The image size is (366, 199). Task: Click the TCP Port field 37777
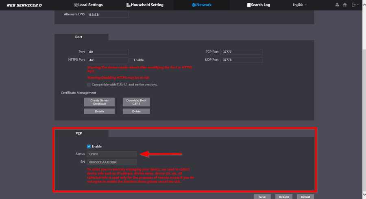pos(241,52)
